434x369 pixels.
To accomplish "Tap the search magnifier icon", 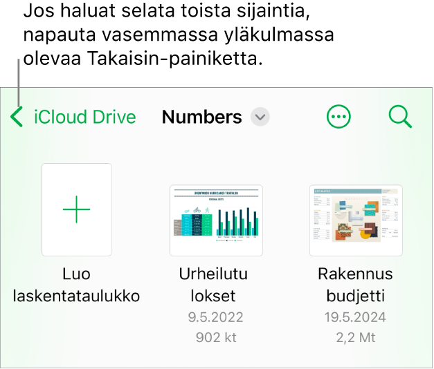I will (x=400, y=117).
